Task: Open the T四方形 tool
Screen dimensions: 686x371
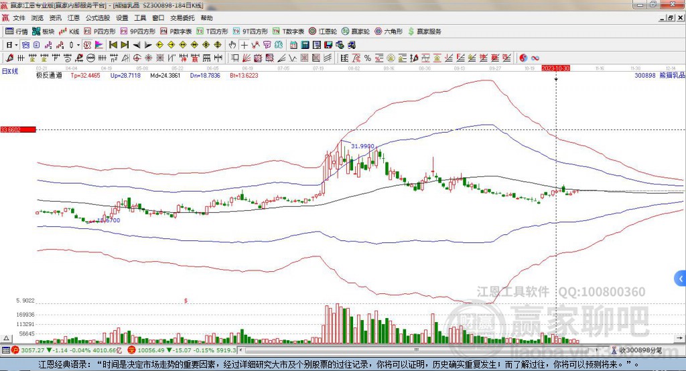Action: (212, 31)
